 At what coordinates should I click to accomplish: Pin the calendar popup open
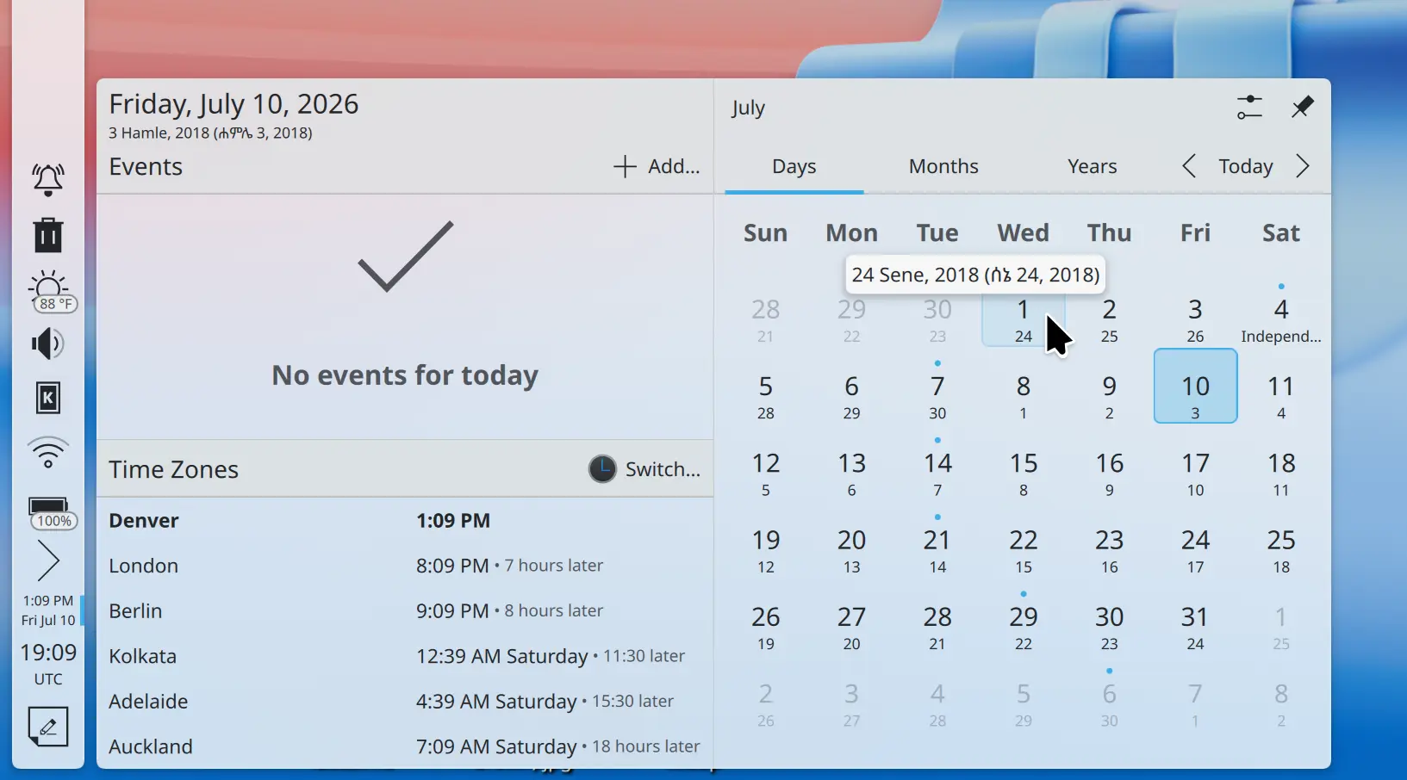pos(1303,107)
